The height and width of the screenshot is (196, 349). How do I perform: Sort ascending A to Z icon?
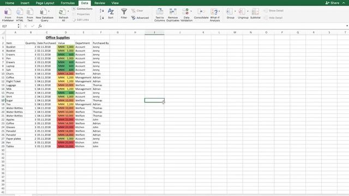pos(101,11)
